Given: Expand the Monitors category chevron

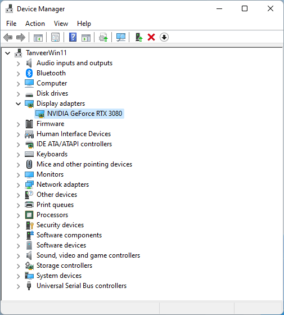Looking at the screenshot, I should pyautogui.click(x=18, y=175).
